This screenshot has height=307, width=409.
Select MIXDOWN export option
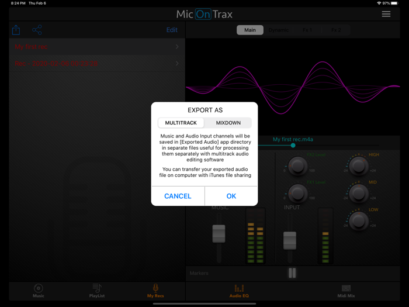point(228,123)
